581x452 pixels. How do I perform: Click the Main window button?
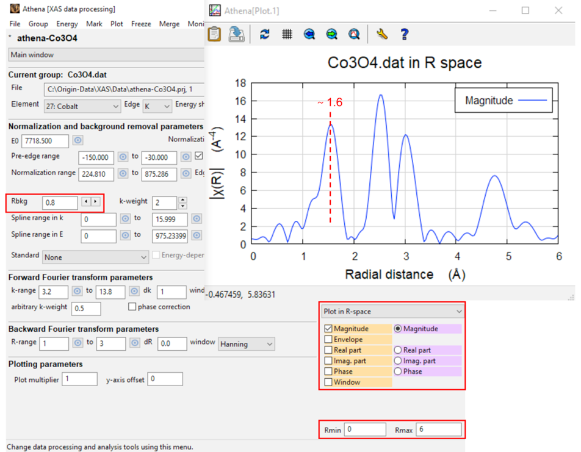click(106, 55)
